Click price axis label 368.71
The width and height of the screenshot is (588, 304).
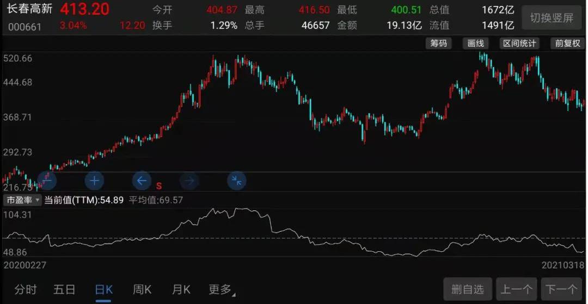[x=17, y=117]
